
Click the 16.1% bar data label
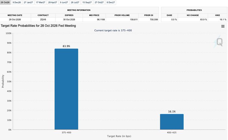172,112
